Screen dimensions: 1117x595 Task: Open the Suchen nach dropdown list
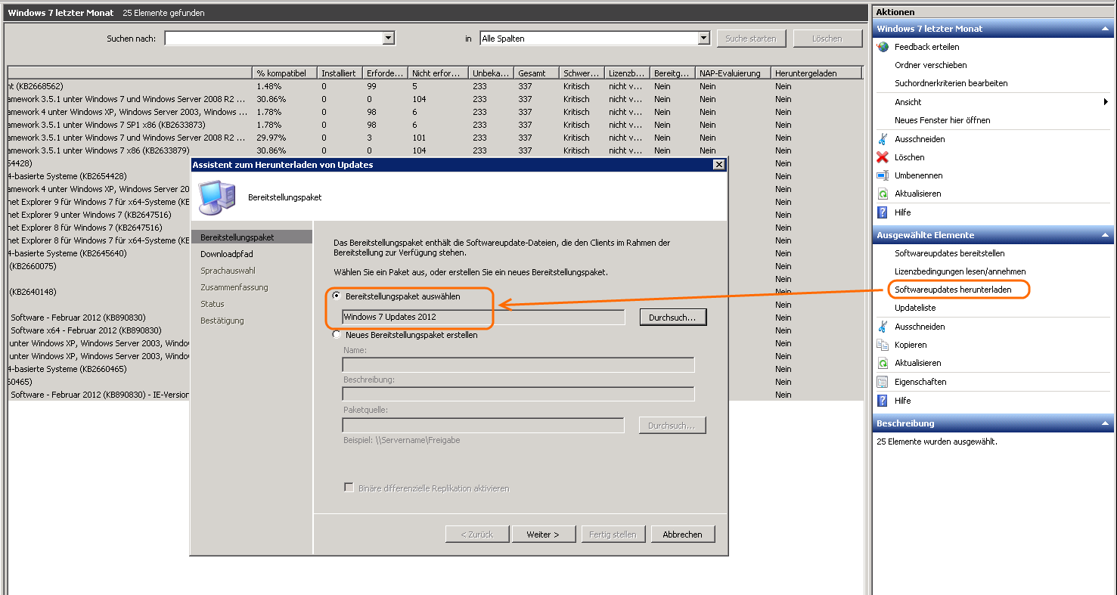pos(389,38)
